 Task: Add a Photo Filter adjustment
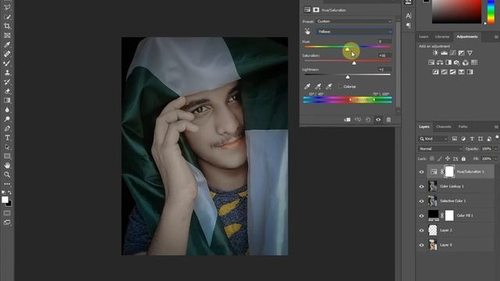pyautogui.click(x=457, y=62)
